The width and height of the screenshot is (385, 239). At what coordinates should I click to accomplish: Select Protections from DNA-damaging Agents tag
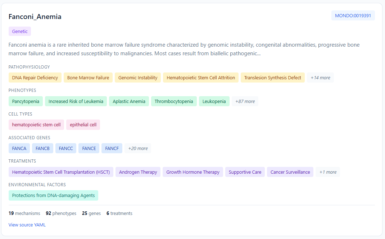(x=53, y=196)
